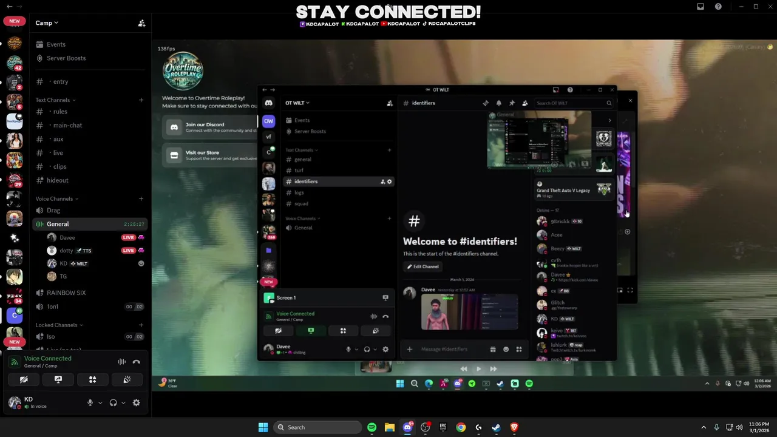Image resolution: width=777 pixels, height=437 pixels.
Task: Toggle green share-screen button in streamed voice panel
Action: tap(311, 331)
